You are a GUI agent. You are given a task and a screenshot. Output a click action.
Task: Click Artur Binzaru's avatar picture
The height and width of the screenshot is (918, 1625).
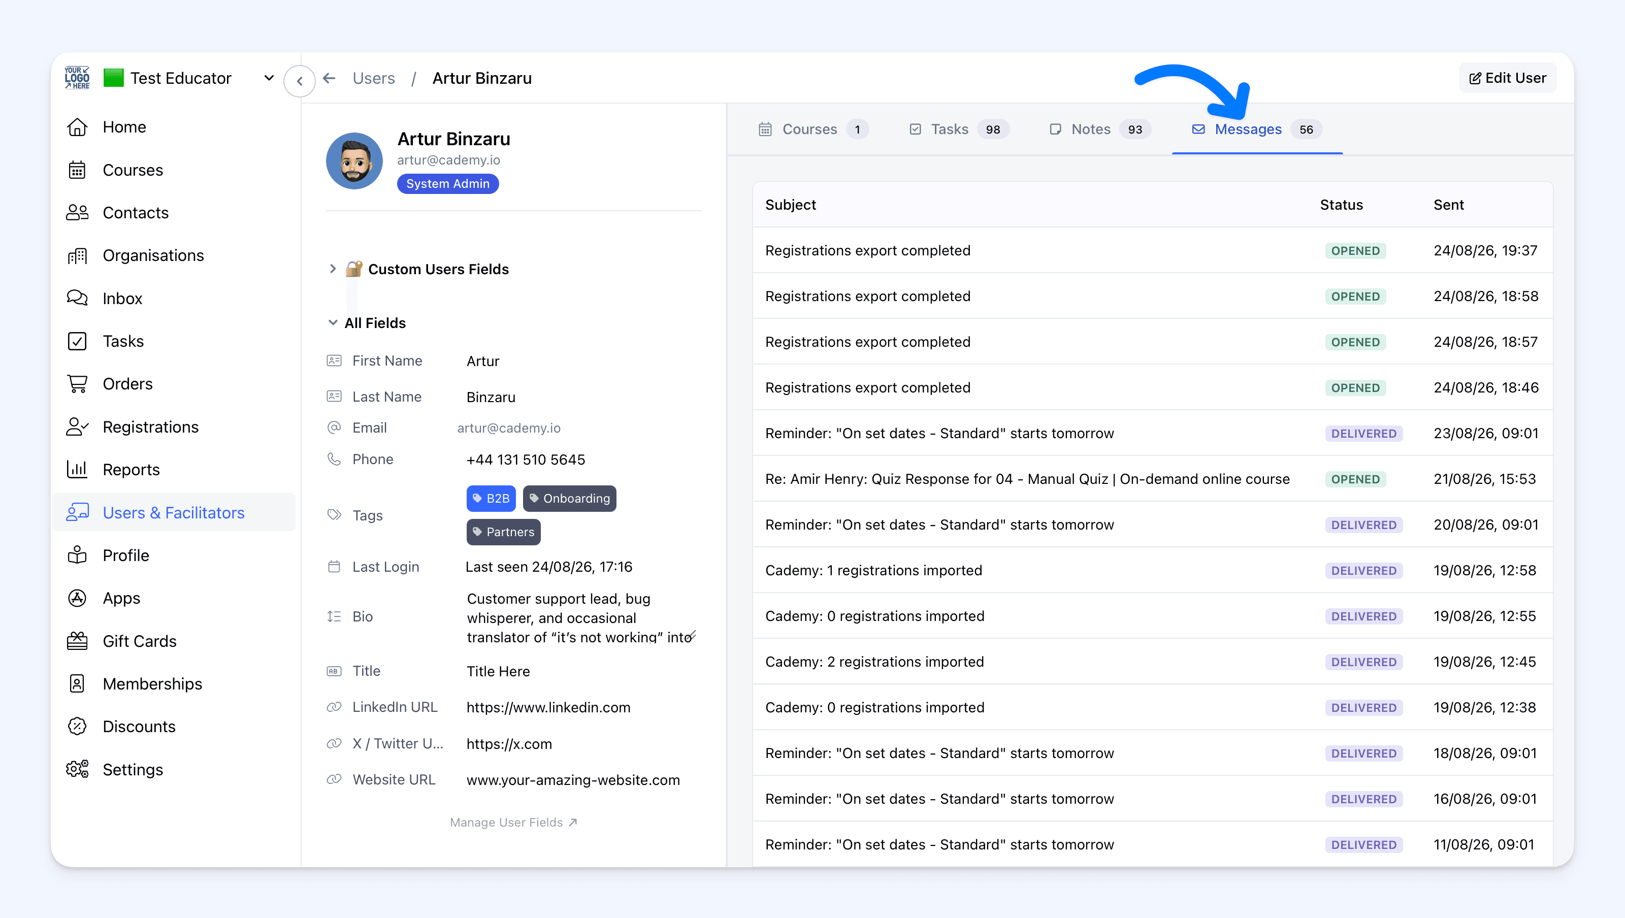click(x=354, y=161)
